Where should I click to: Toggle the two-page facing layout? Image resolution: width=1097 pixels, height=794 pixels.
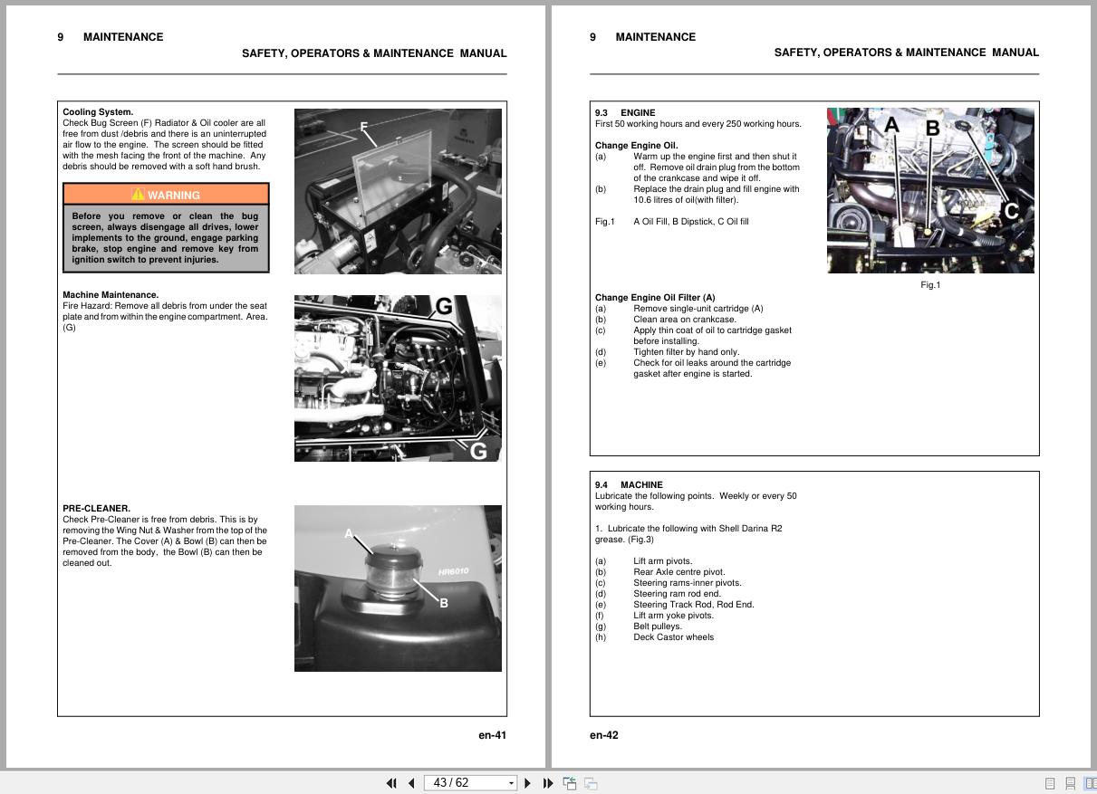click(1090, 783)
